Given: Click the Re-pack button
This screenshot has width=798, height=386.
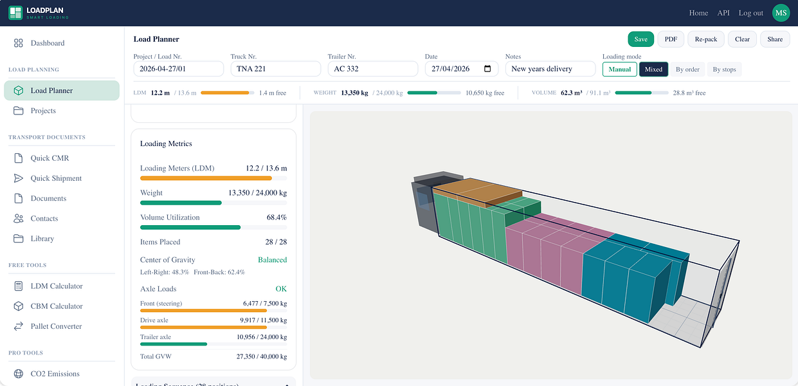Looking at the screenshot, I should (705, 39).
